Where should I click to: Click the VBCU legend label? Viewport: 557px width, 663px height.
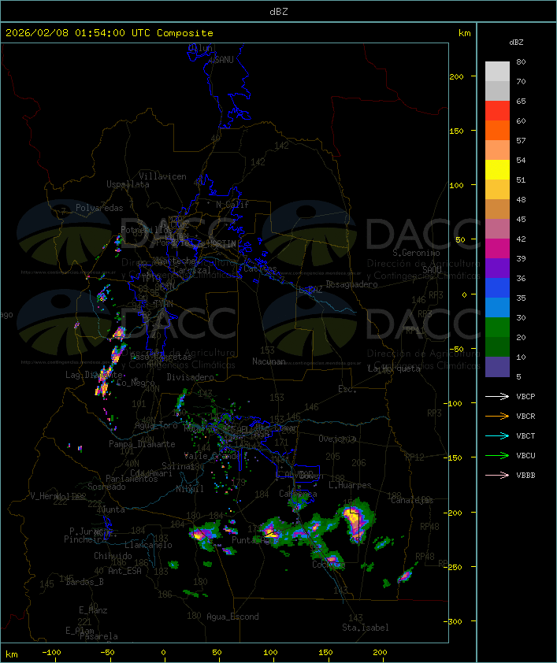[x=525, y=455]
